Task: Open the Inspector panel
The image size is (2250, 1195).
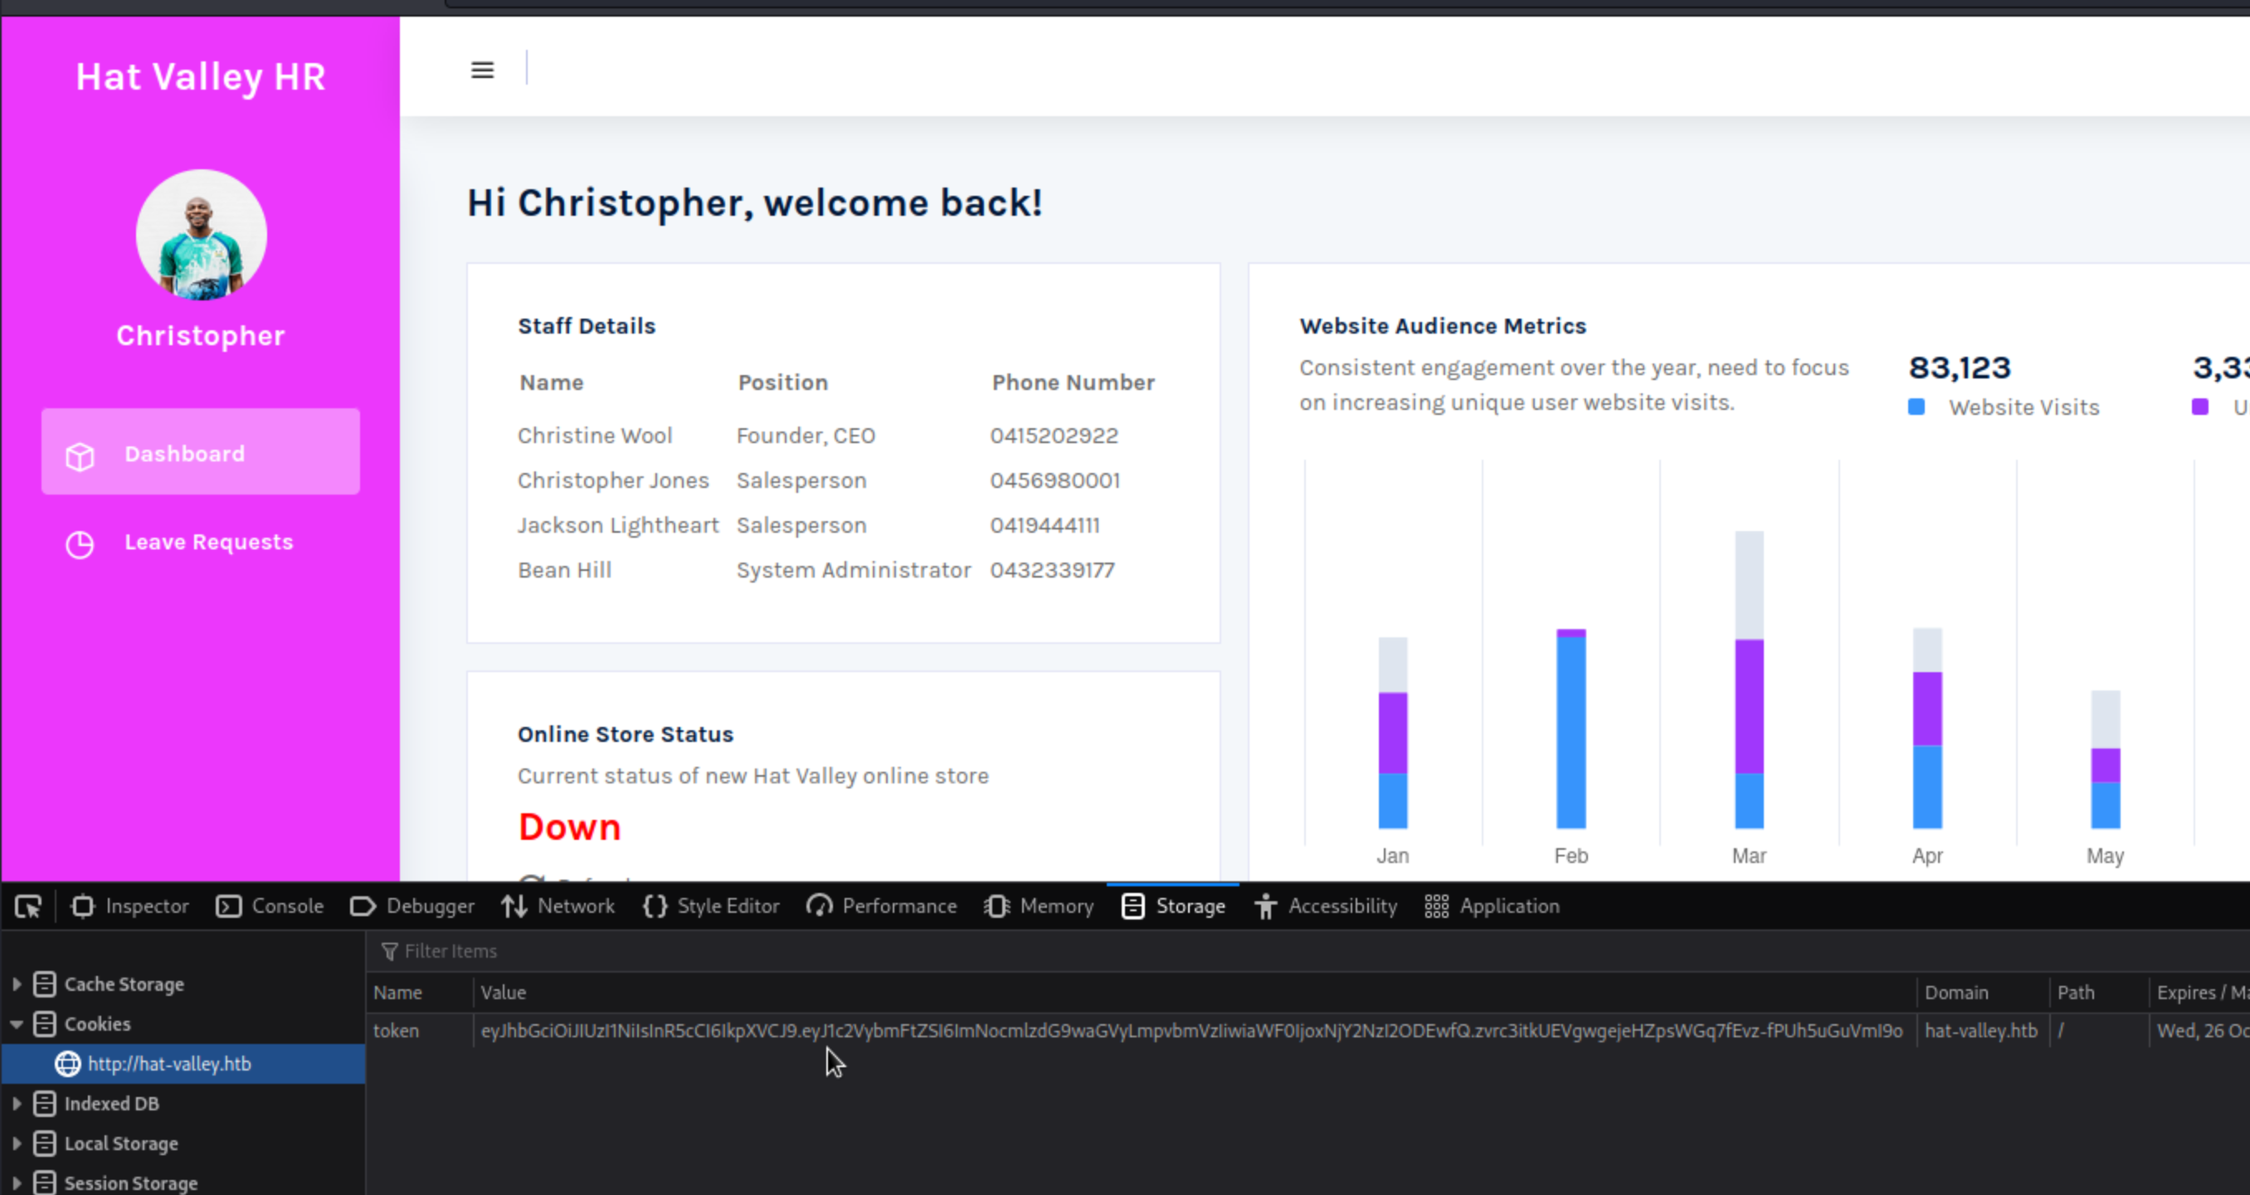Action: [x=130, y=907]
